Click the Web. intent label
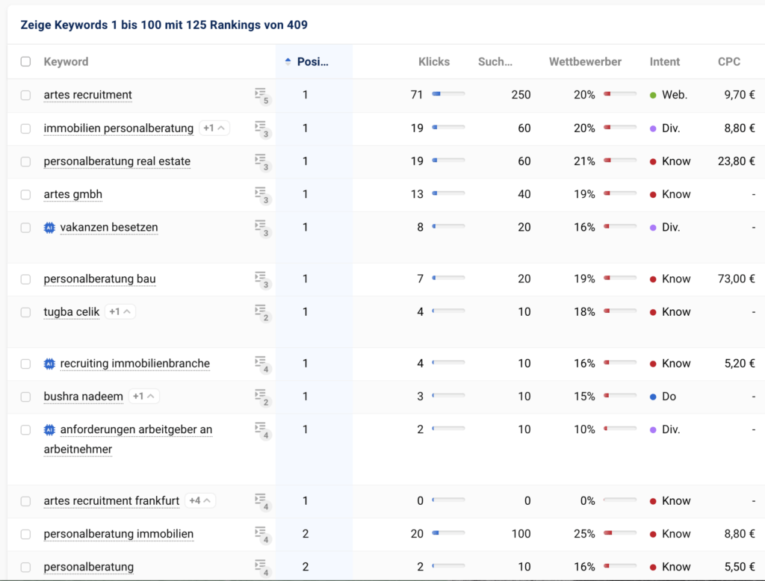 point(675,95)
